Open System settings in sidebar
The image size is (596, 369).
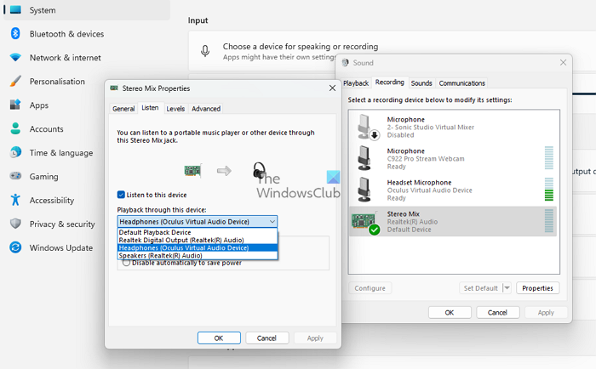pyautogui.click(x=87, y=10)
